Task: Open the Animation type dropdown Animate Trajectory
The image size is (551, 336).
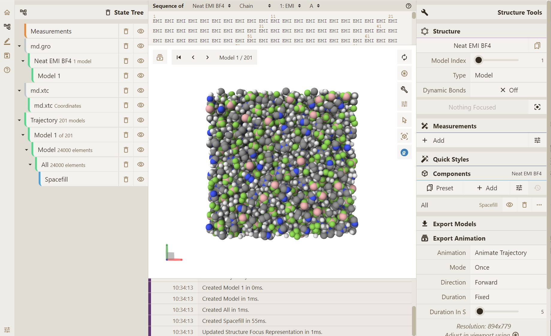Action: click(508, 253)
